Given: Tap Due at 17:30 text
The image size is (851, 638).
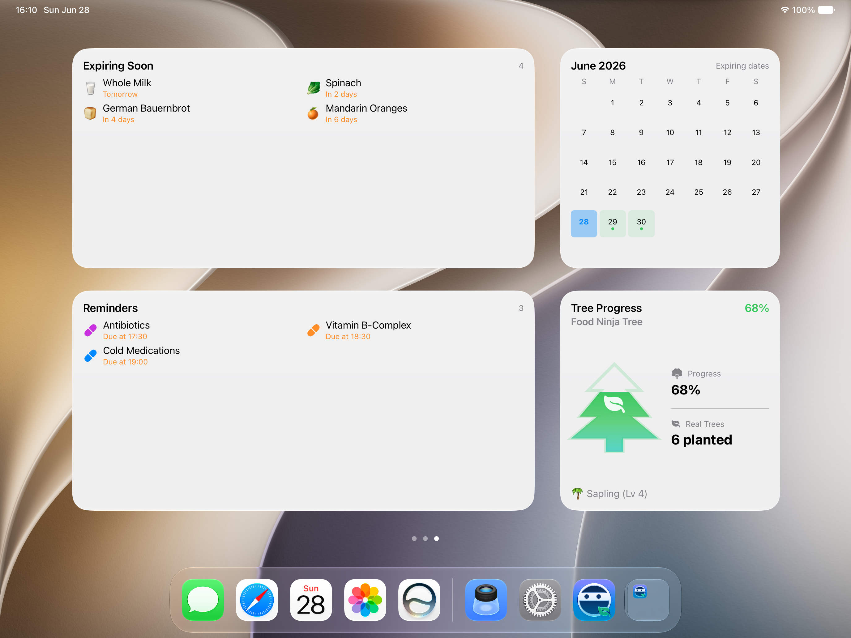Looking at the screenshot, I should [x=125, y=337].
